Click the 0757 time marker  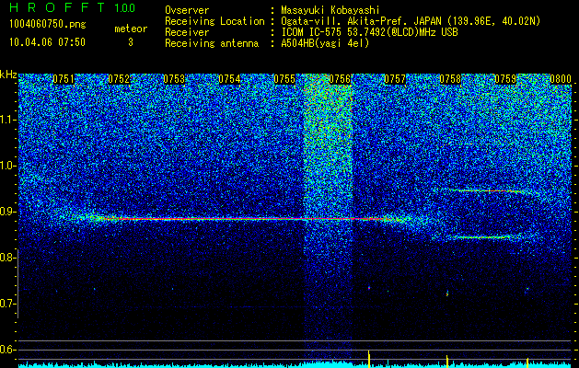point(395,79)
